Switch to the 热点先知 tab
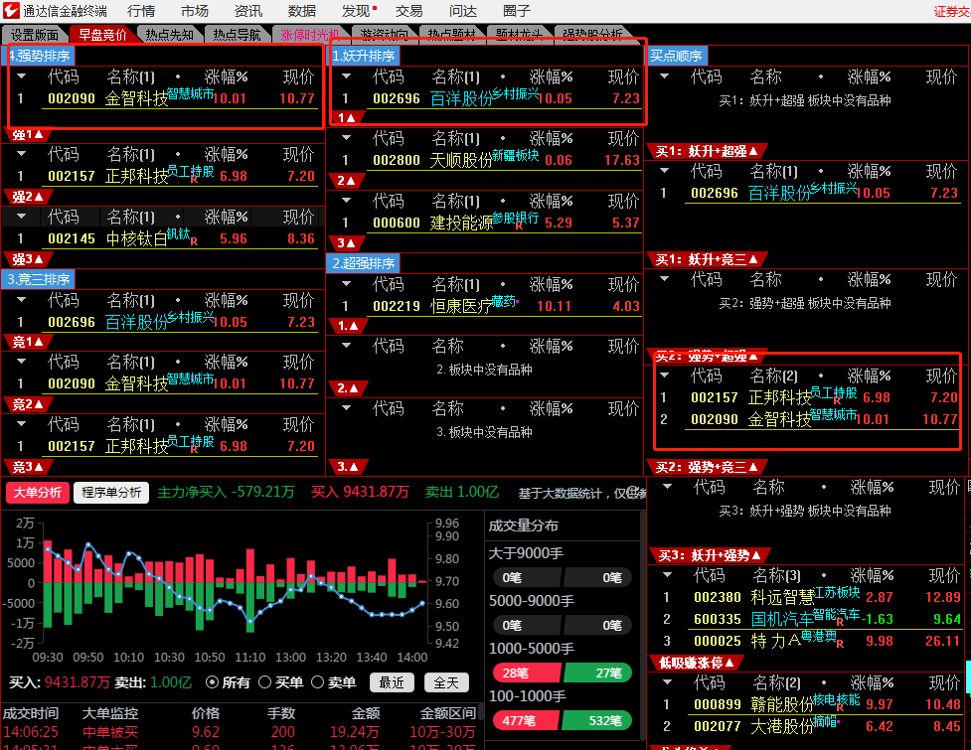Image resolution: width=971 pixels, height=750 pixels. click(x=170, y=35)
